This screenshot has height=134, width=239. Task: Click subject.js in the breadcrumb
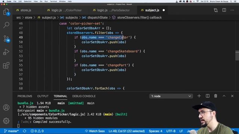click(47, 17)
